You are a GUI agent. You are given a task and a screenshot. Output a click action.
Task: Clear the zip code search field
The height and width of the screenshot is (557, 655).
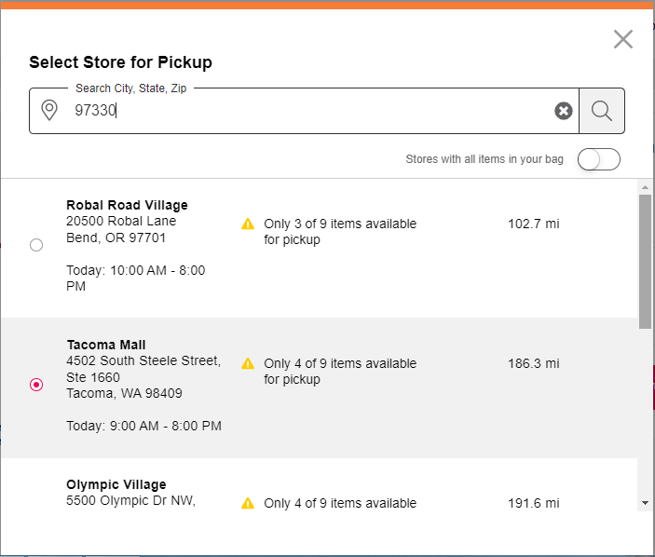tap(564, 111)
